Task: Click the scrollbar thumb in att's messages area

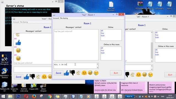Action: [x=152, y=50]
